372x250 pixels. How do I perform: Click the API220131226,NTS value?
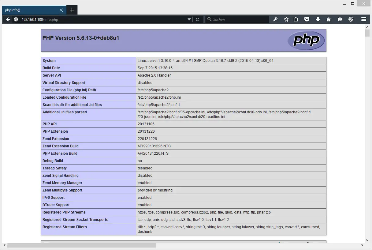tap(154, 146)
